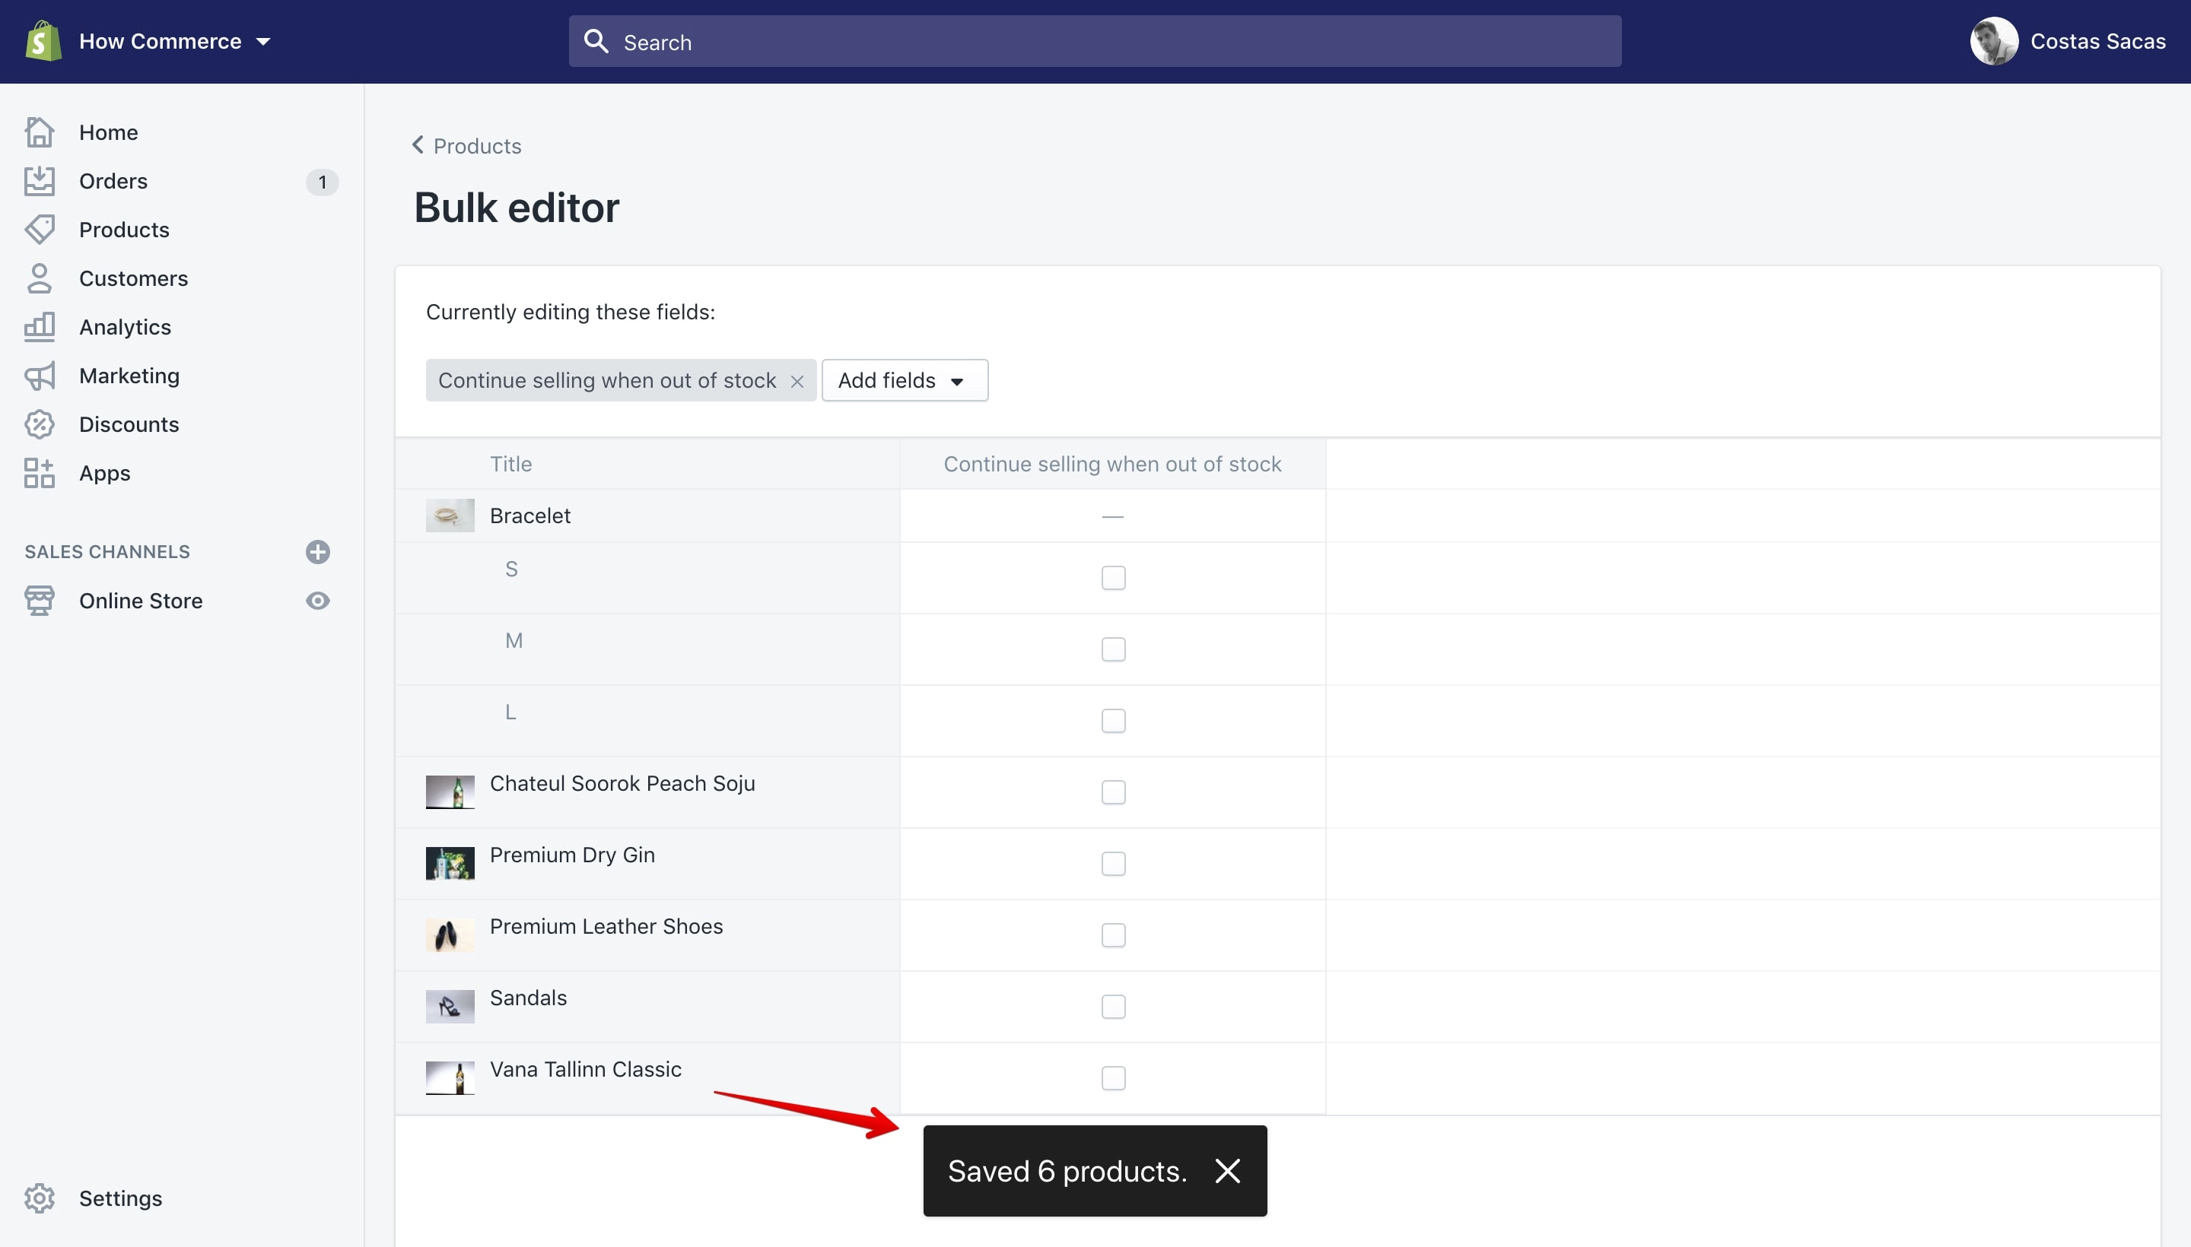
Task: Open Online Store sales channel
Action: click(142, 601)
